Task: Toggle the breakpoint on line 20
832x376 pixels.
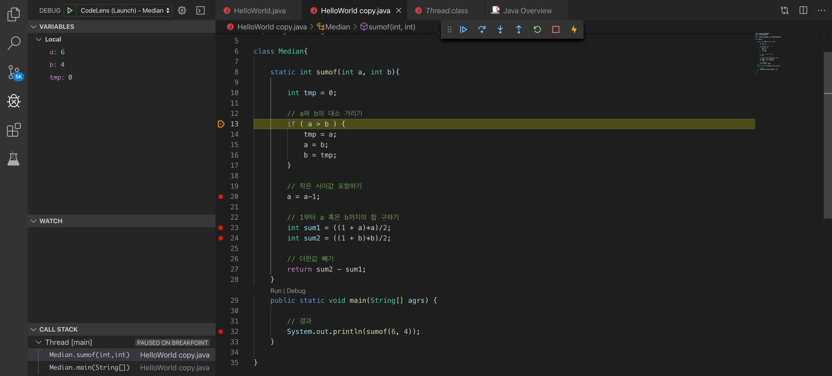Action: [221, 197]
